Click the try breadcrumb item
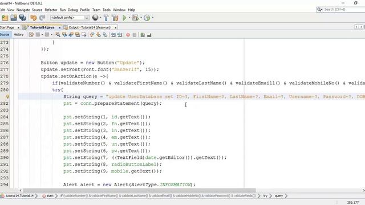This screenshot has width=365, height=205. point(265,196)
